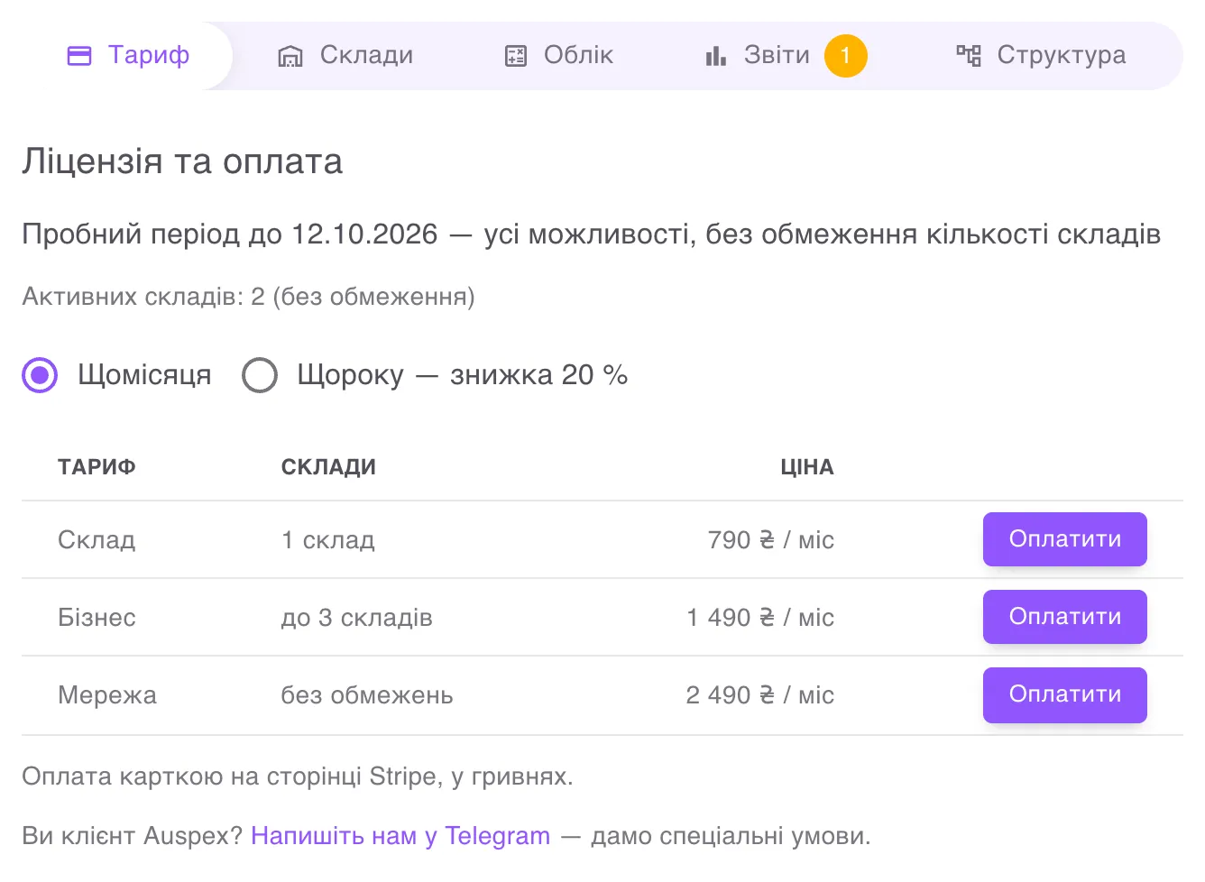Go to the Звіти tab
Image resolution: width=1205 pixels, height=882 pixels.
click(x=785, y=56)
